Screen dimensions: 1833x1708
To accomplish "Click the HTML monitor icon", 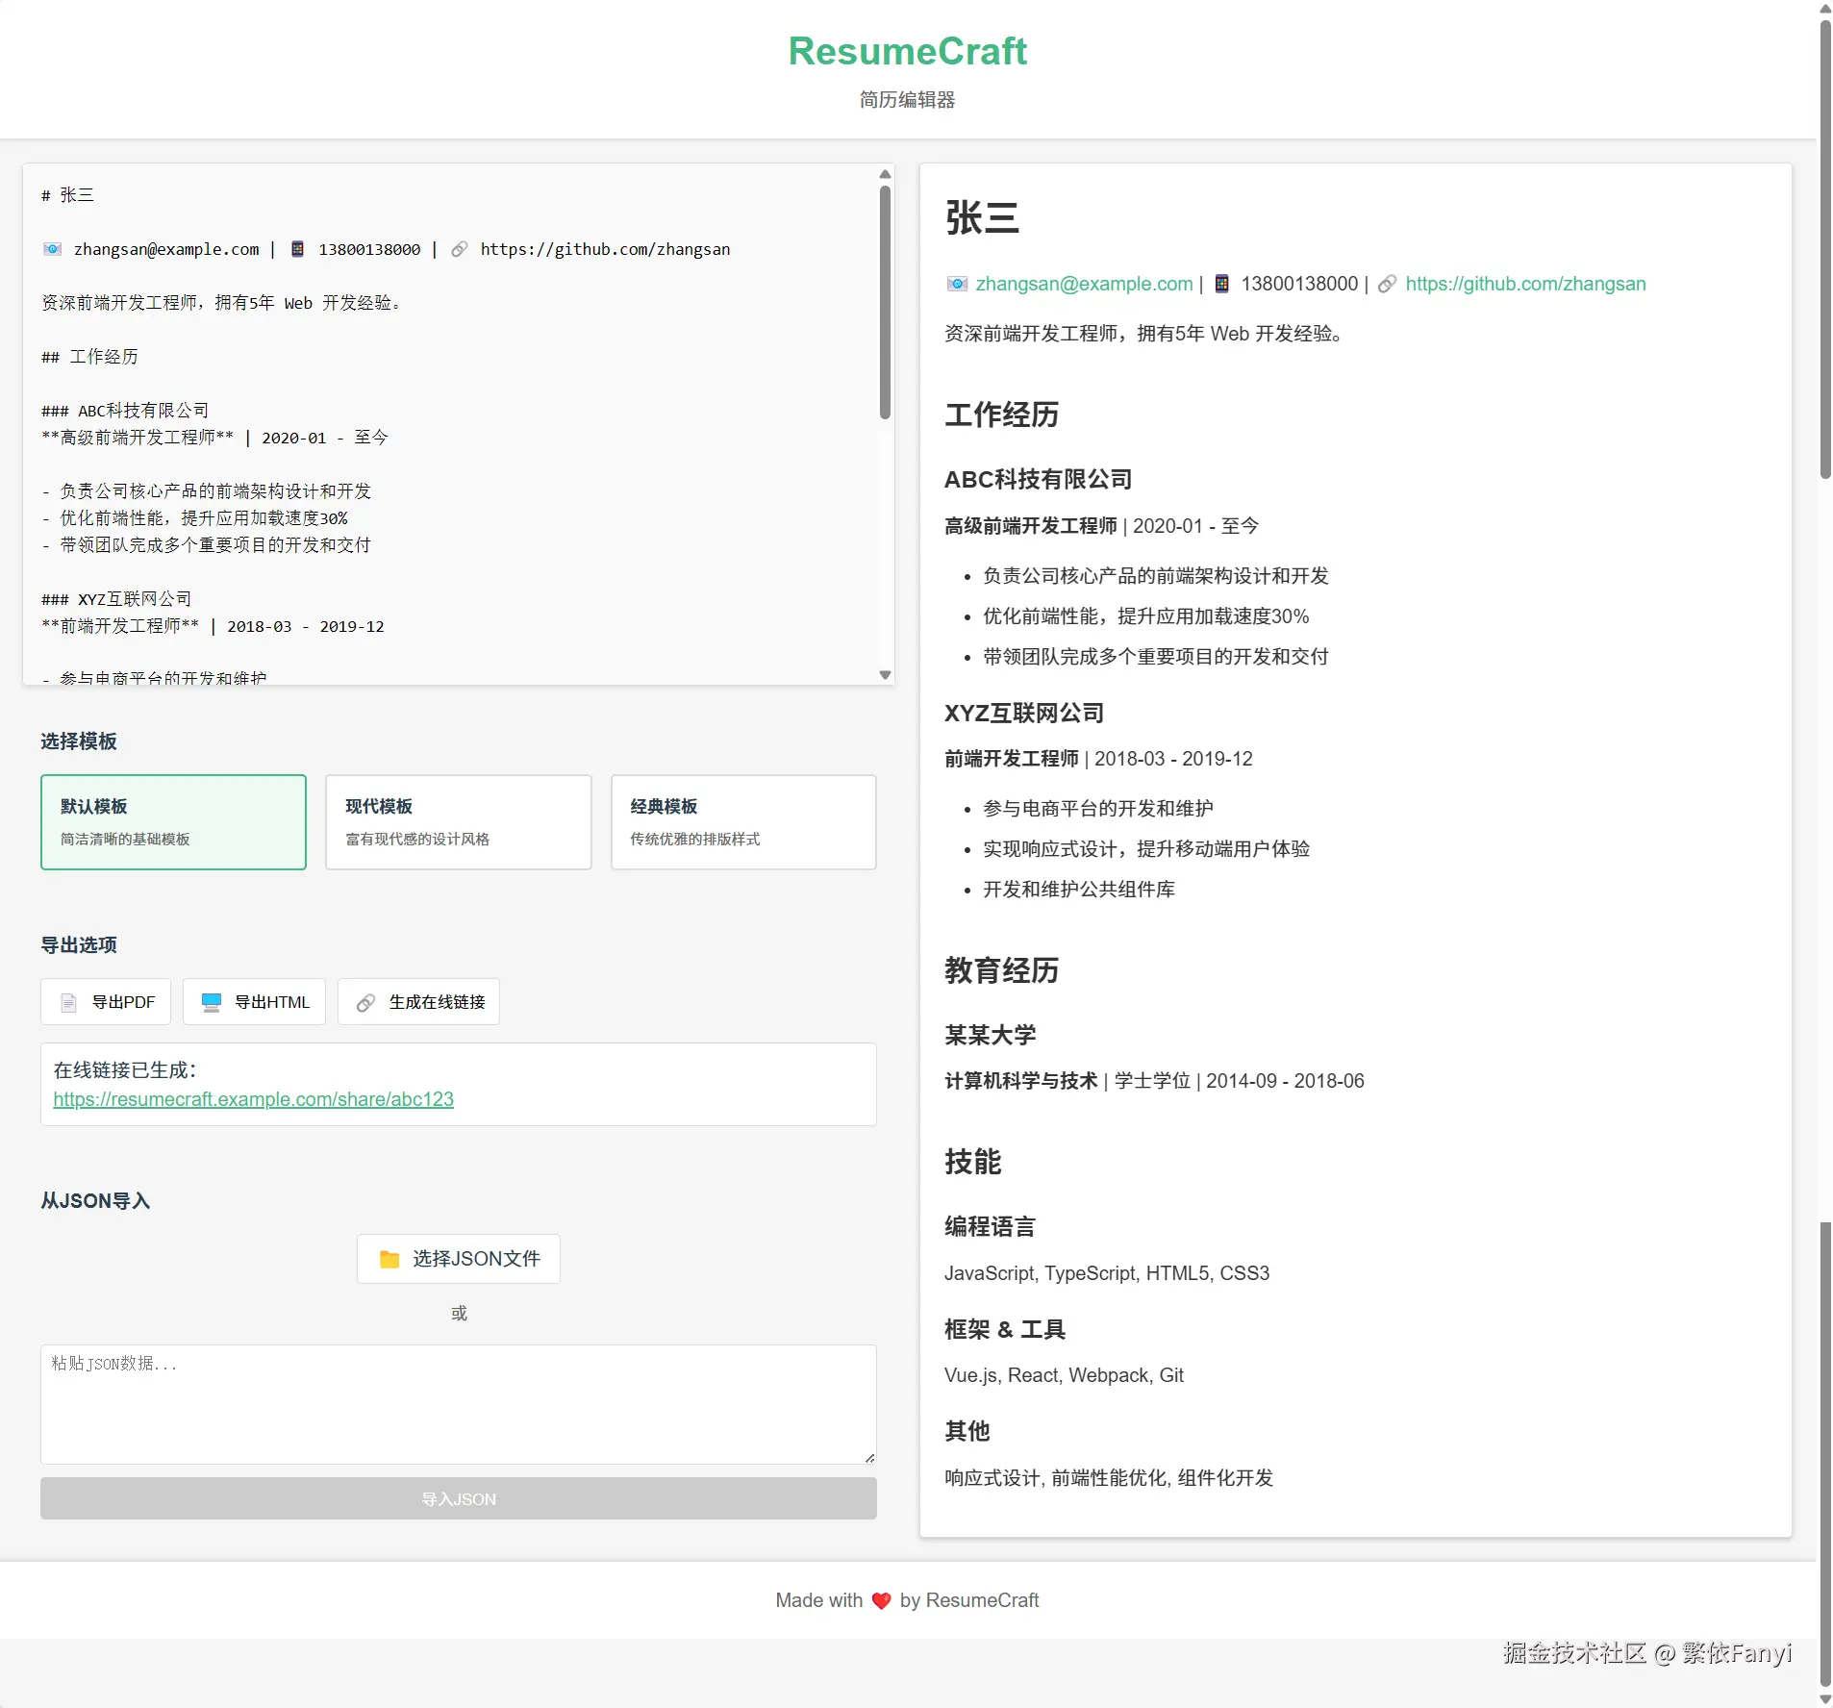I will [x=212, y=1003].
